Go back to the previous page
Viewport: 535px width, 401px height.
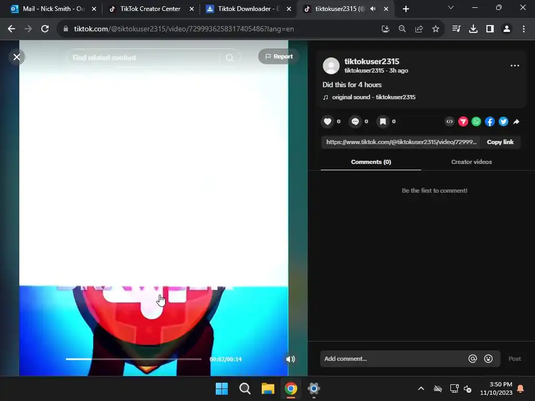(x=11, y=29)
